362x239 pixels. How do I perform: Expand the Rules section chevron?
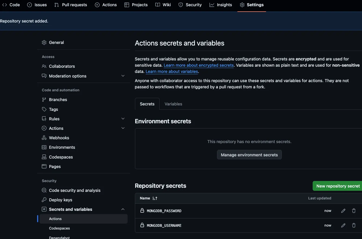[x=123, y=119]
